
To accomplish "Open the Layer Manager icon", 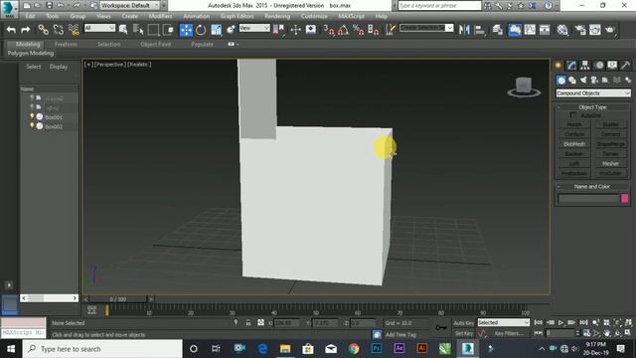I will tap(498, 30).
